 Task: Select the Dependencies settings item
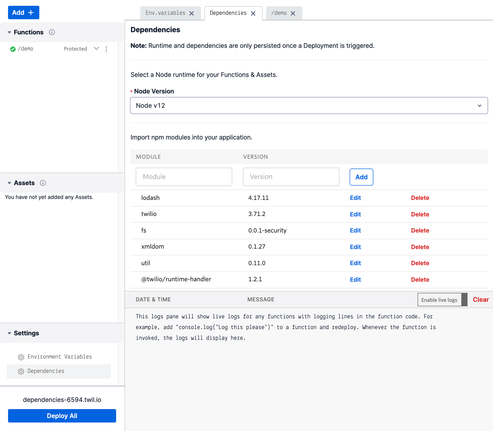pyautogui.click(x=46, y=371)
